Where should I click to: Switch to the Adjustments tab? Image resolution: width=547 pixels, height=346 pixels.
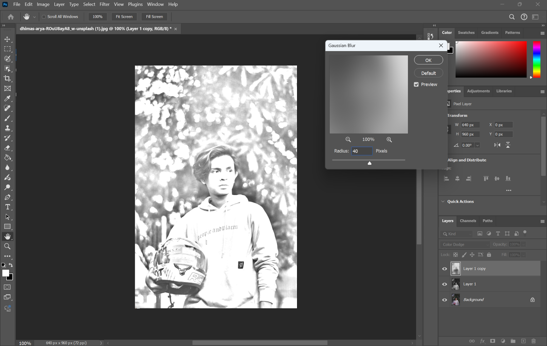(478, 91)
